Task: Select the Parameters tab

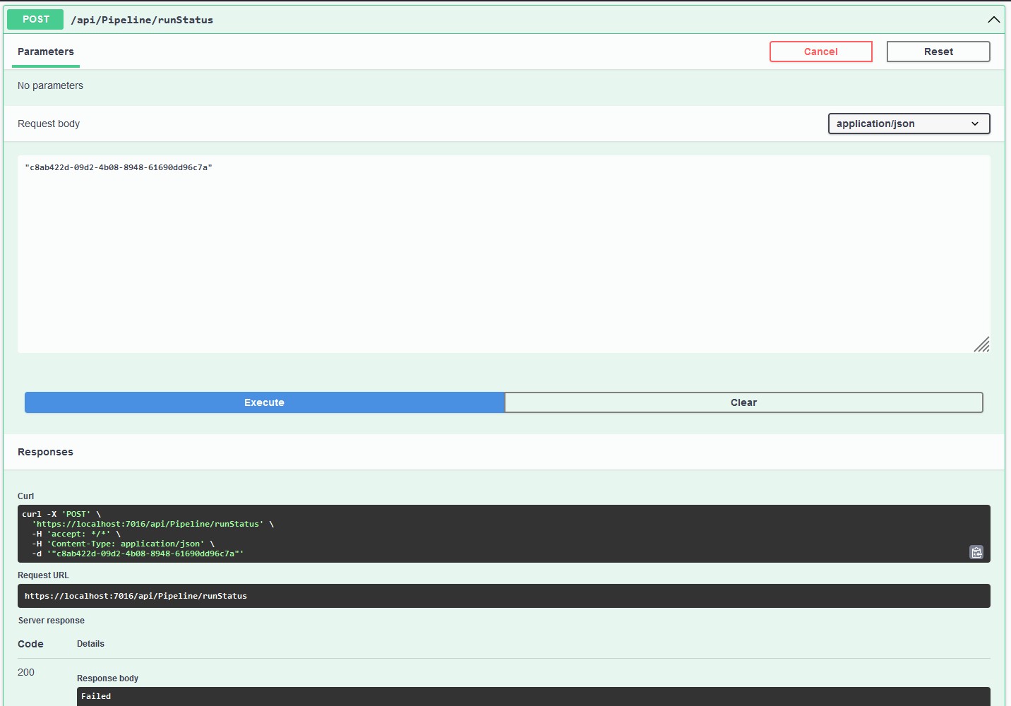Action: [x=46, y=52]
